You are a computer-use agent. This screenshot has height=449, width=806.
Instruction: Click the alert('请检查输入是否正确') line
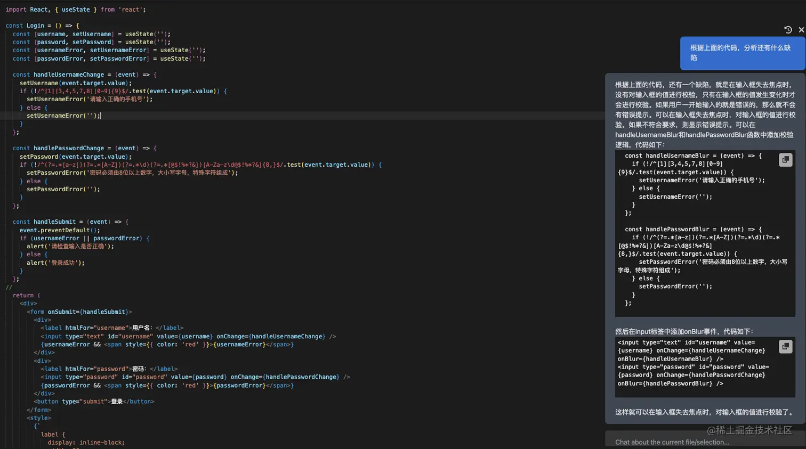[70, 246]
